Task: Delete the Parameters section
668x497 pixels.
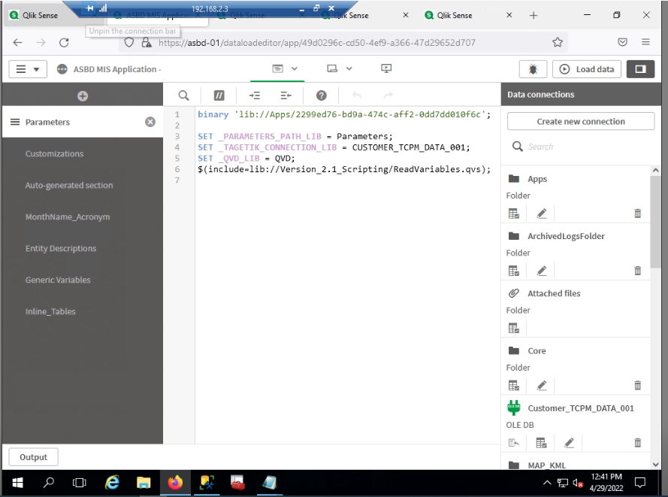Action: pos(150,122)
